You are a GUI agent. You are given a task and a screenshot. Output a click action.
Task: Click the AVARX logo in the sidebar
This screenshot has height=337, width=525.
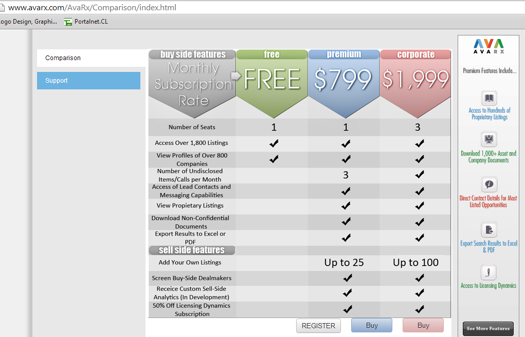(x=489, y=46)
